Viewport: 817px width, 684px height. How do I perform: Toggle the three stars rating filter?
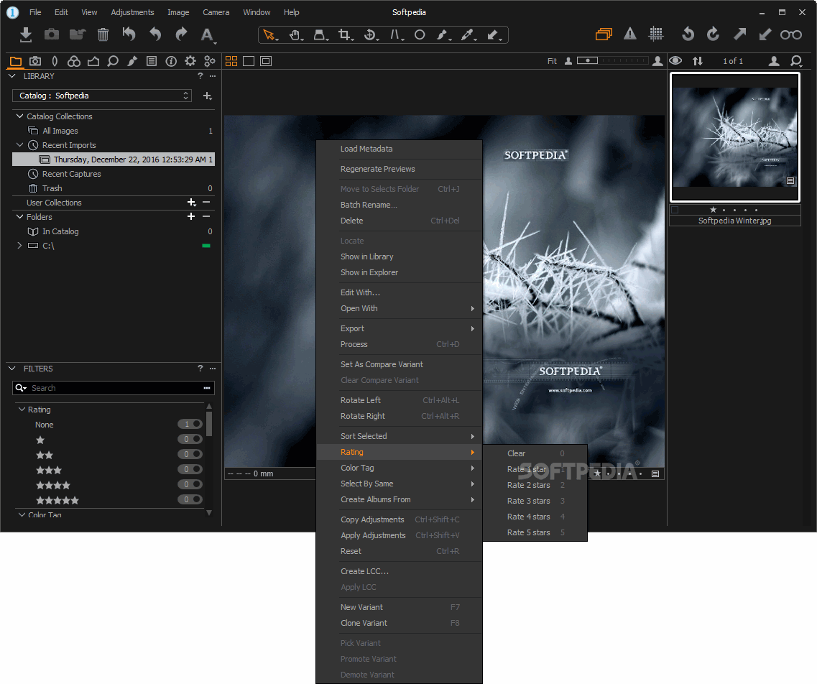(x=190, y=469)
